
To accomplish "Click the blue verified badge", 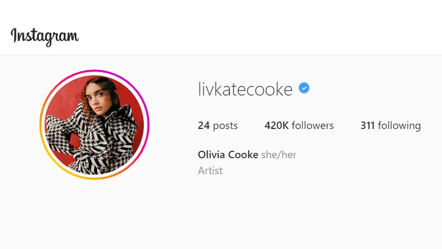I will pyautogui.click(x=304, y=88).
